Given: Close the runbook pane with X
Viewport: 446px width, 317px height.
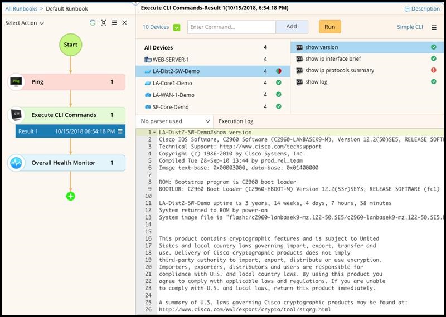Looking at the screenshot, I should 124,23.
